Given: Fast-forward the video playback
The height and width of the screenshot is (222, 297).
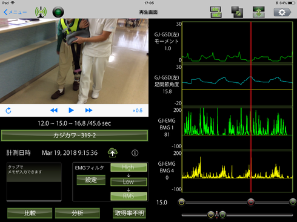Looking at the screenshot, I should click(x=88, y=110).
